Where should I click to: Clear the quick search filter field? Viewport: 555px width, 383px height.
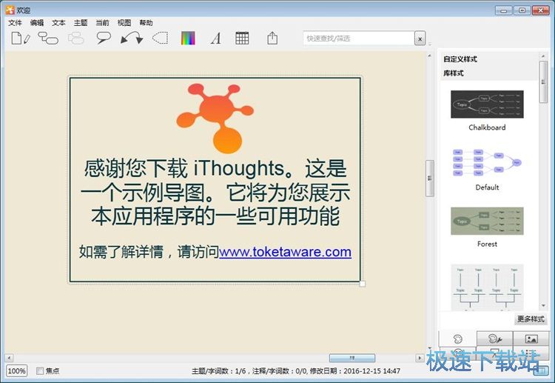click(x=420, y=39)
